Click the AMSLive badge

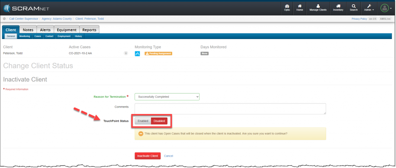point(385,19)
